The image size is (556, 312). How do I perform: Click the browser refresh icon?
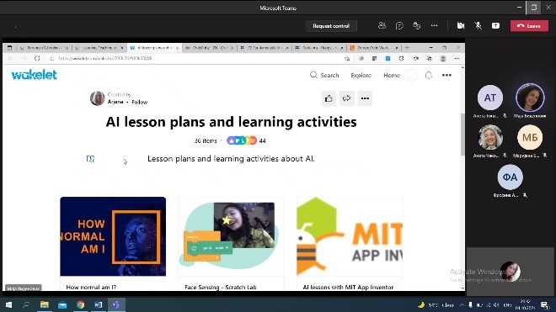pyautogui.click(x=37, y=58)
